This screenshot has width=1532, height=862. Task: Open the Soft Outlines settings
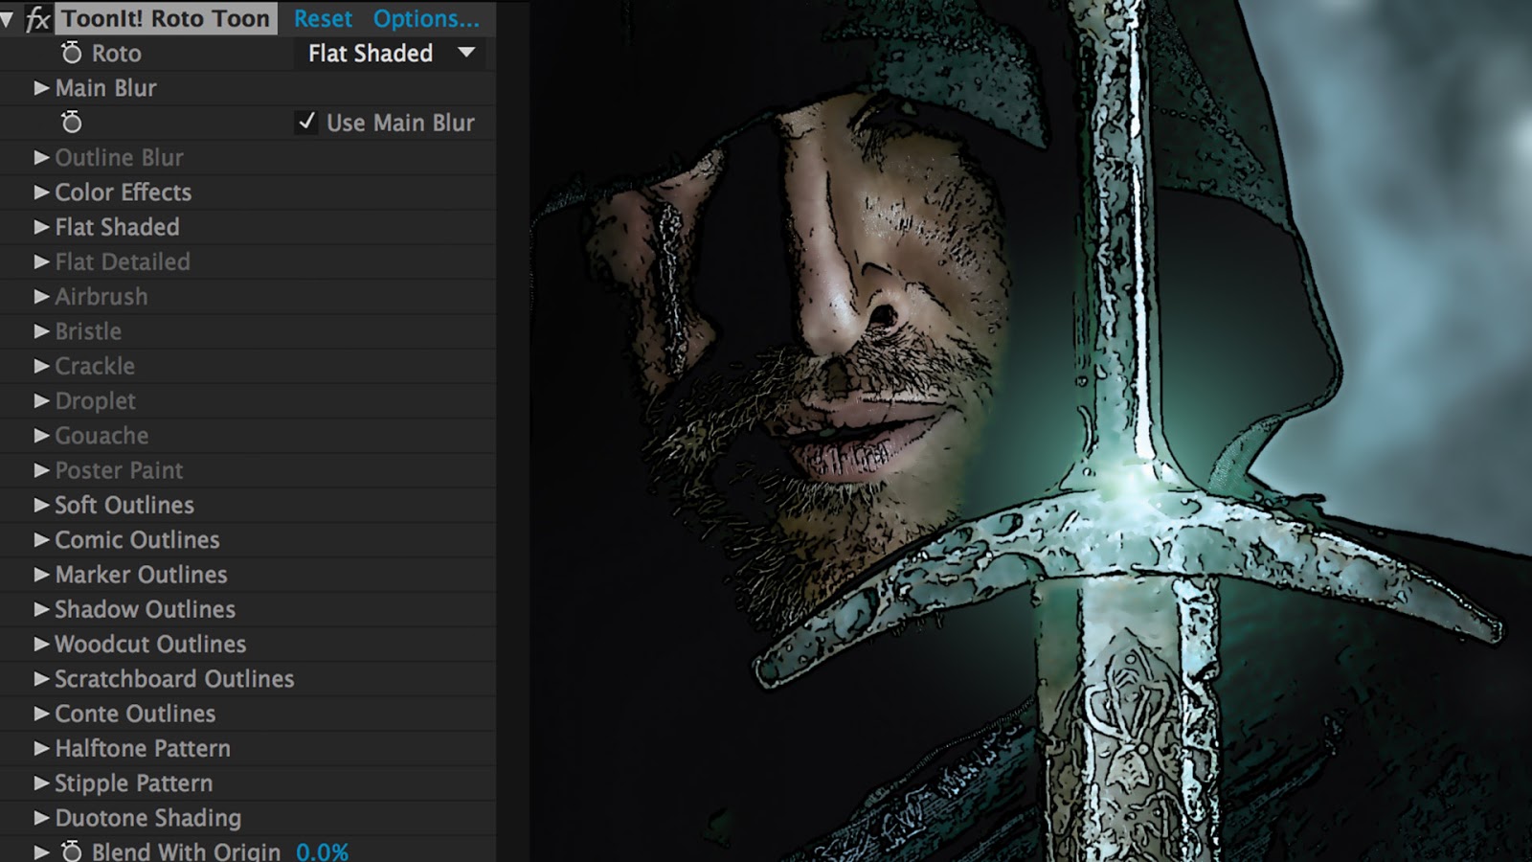coord(40,505)
